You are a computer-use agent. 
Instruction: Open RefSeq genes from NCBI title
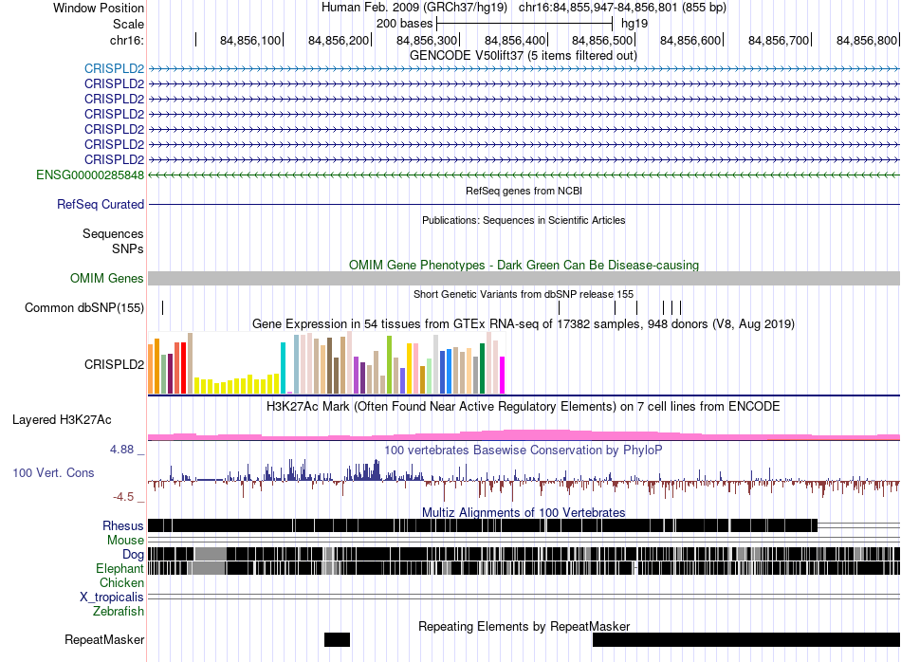pyautogui.click(x=524, y=191)
